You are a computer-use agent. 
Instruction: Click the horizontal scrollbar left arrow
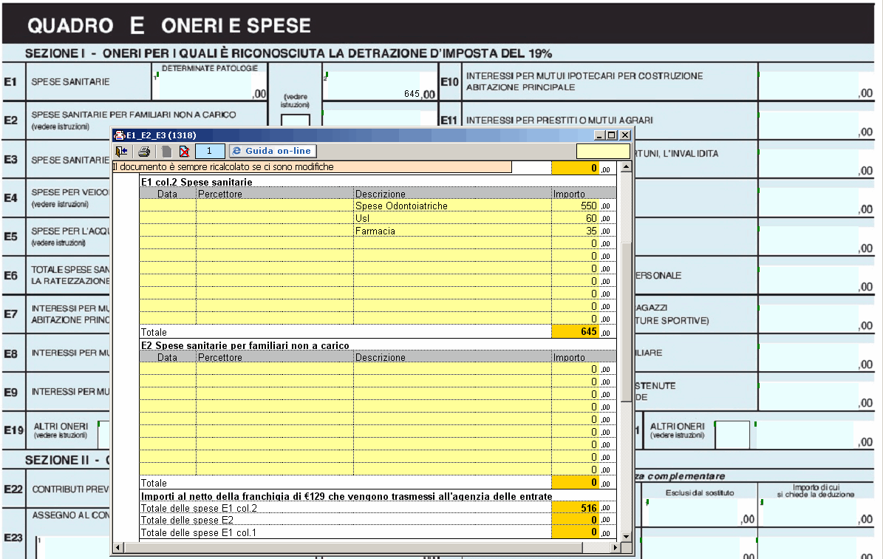(117, 547)
